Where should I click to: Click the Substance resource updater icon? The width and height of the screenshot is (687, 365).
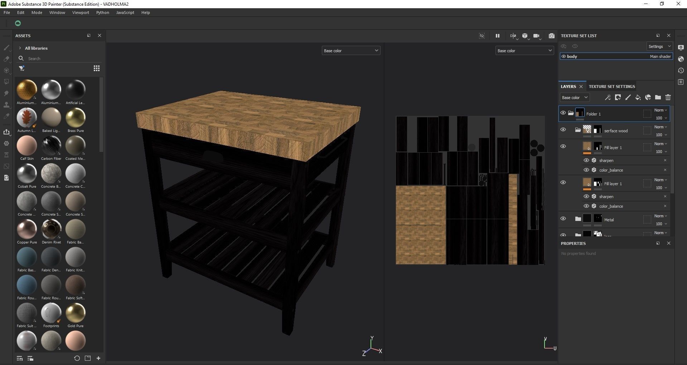pos(6,143)
